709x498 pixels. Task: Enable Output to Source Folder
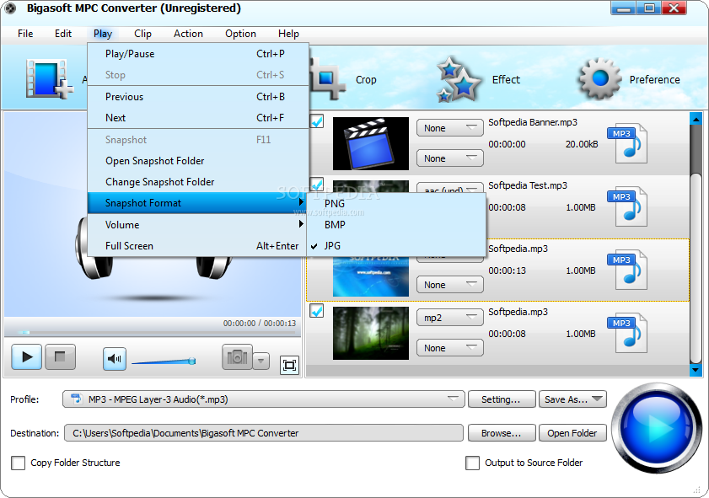(x=472, y=463)
